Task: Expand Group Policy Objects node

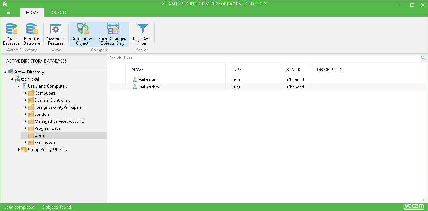Action: click(19, 149)
